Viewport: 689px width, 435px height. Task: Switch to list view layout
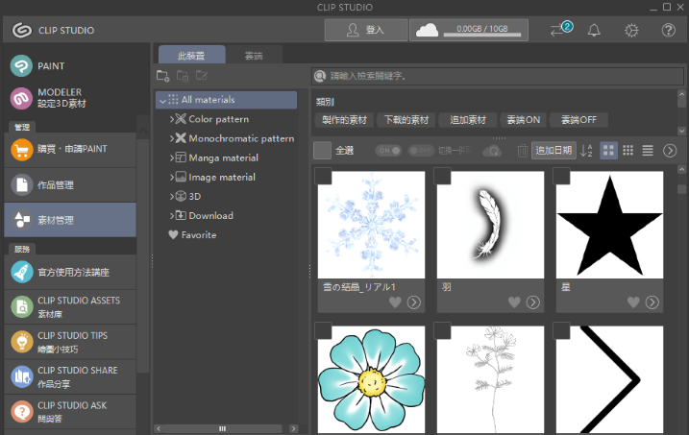coord(648,151)
